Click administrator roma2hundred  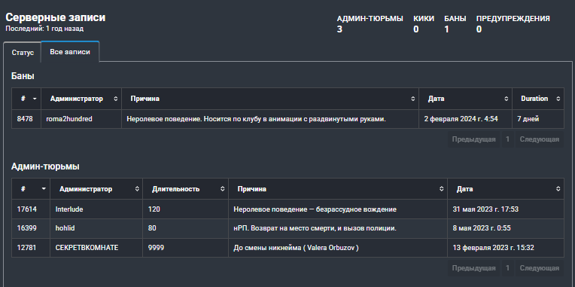[69, 119]
